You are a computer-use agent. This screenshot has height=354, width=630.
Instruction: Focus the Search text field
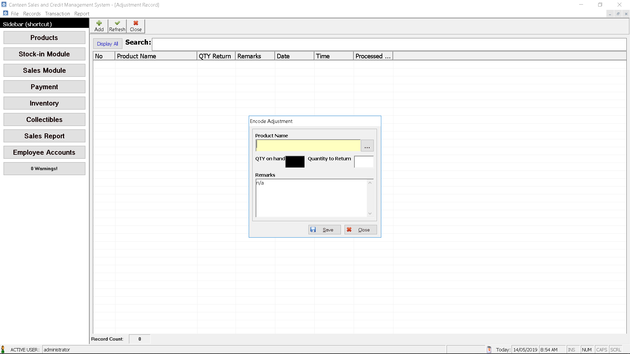pyautogui.click(x=389, y=44)
